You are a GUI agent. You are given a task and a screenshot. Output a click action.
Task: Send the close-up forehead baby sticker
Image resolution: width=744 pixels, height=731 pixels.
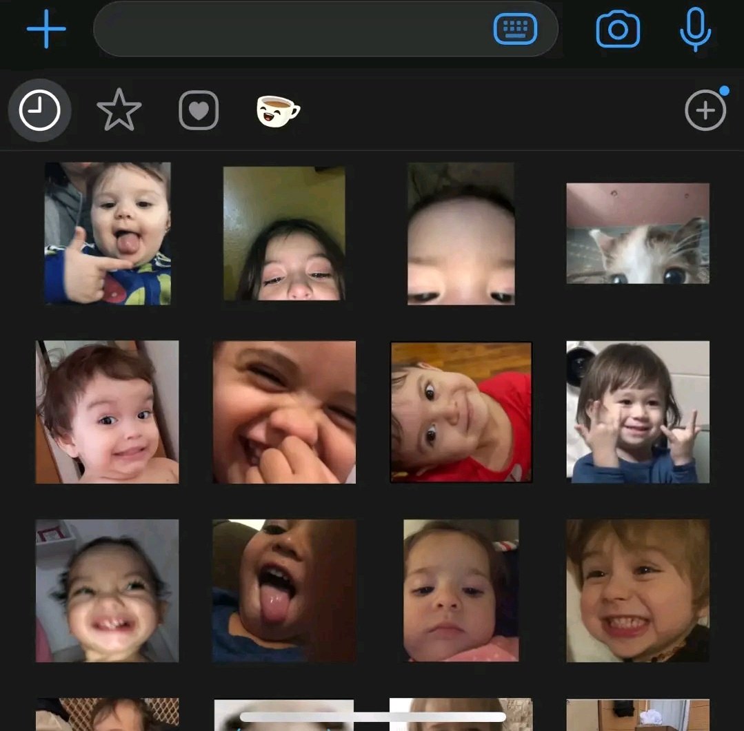point(461,234)
